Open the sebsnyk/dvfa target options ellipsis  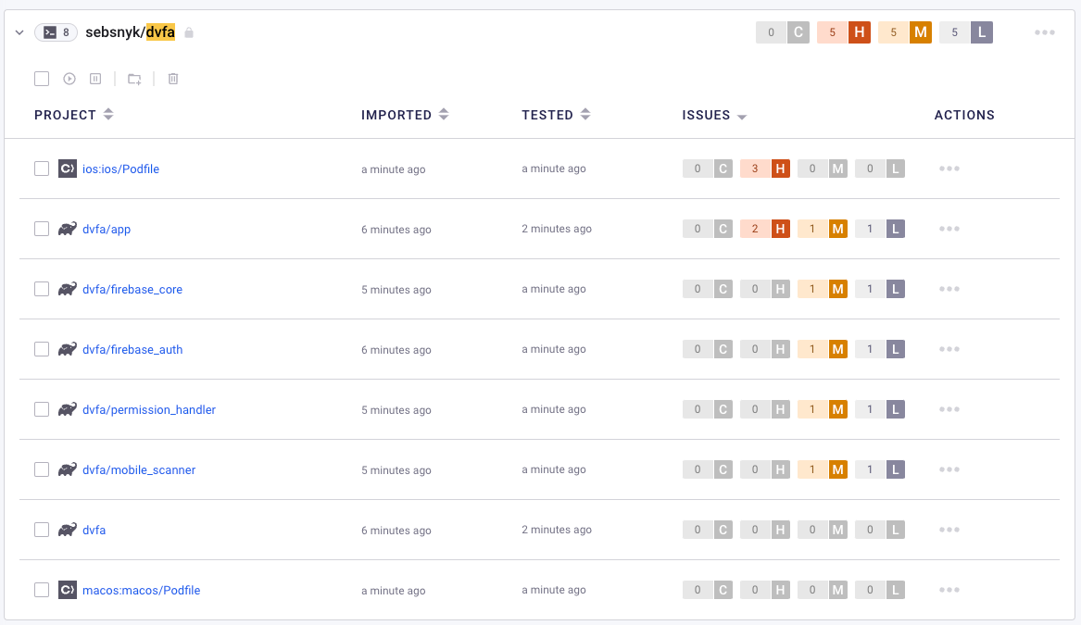[1045, 32]
